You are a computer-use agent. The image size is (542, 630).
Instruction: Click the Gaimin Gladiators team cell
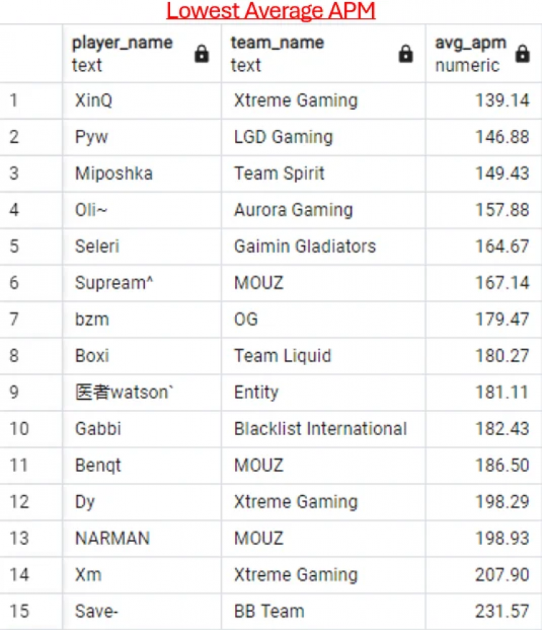305,246
